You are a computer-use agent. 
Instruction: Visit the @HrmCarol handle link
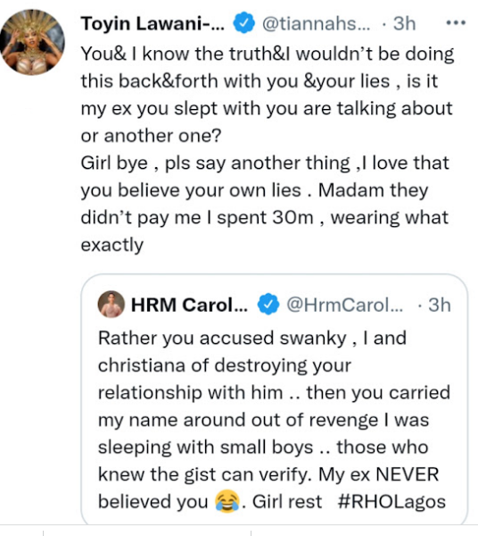click(344, 305)
